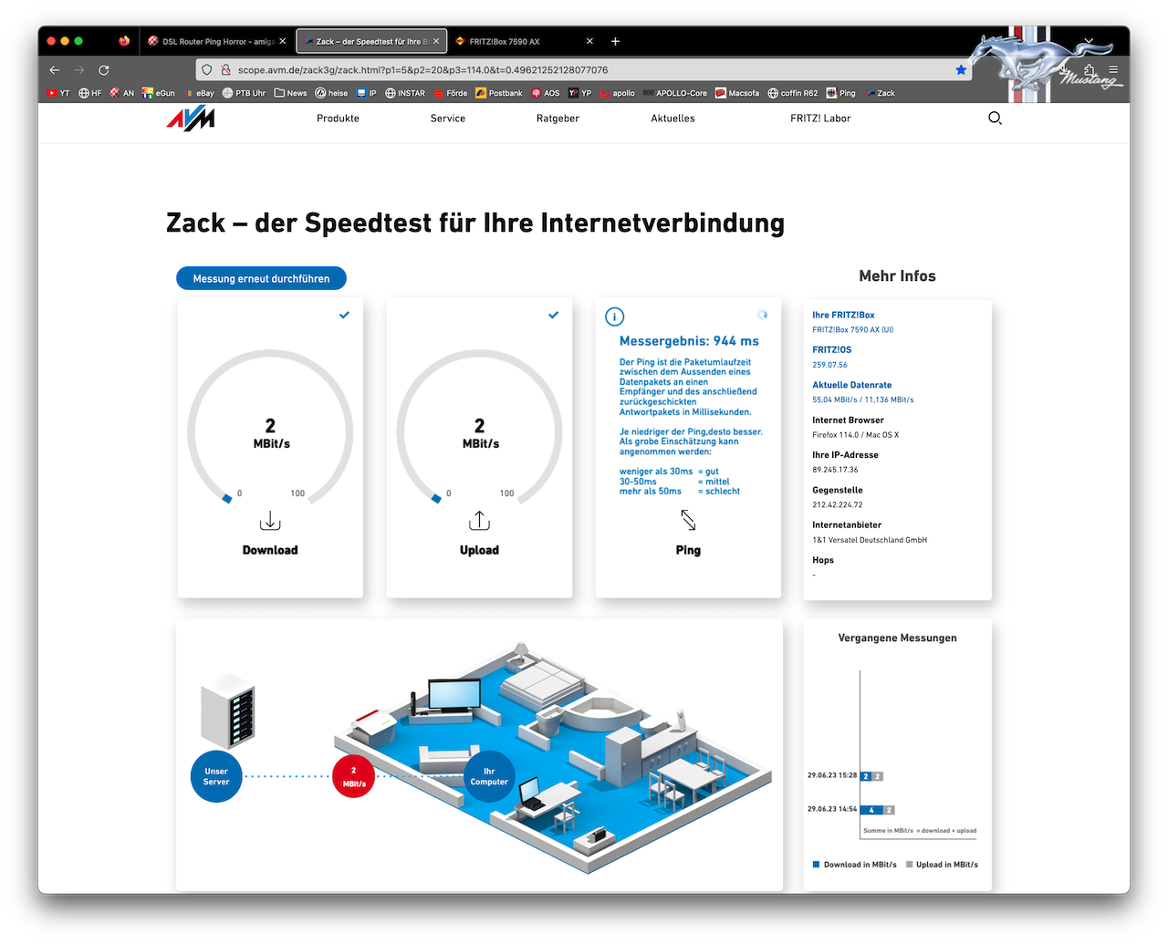Open the eBay bookmark
The image size is (1168, 944).
(x=199, y=93)
